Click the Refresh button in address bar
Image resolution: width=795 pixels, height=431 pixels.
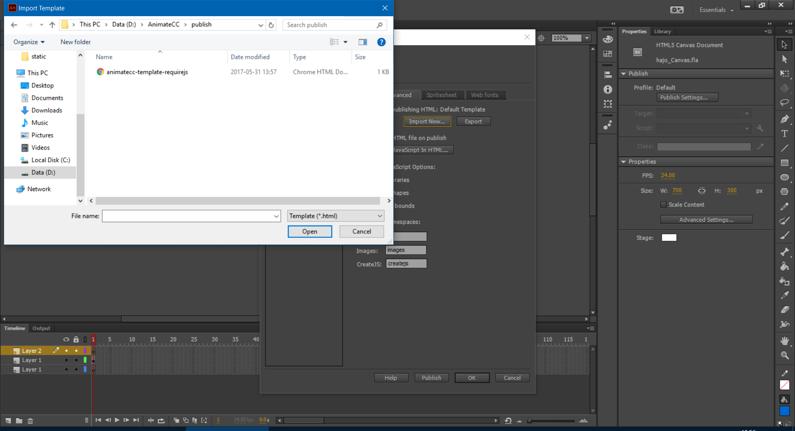(271, 25)
